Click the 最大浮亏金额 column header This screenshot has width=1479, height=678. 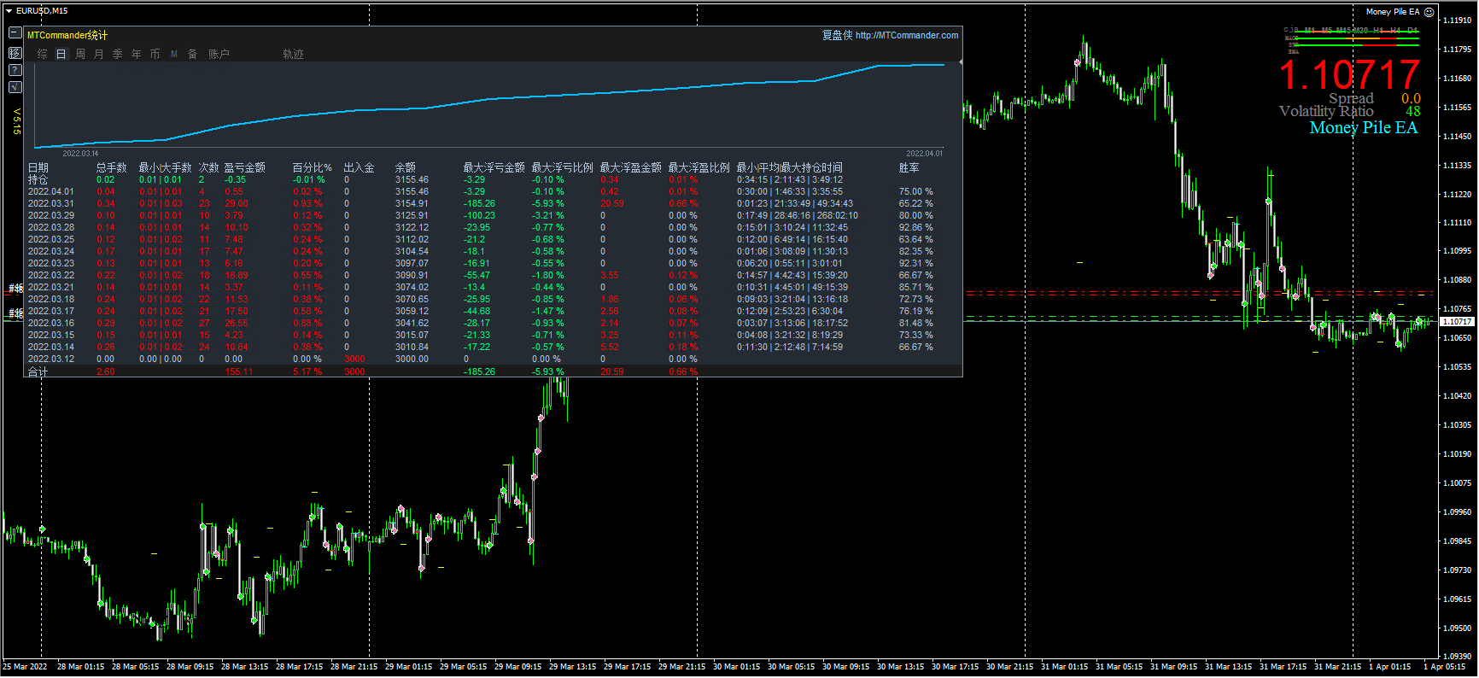pos(494,167)
